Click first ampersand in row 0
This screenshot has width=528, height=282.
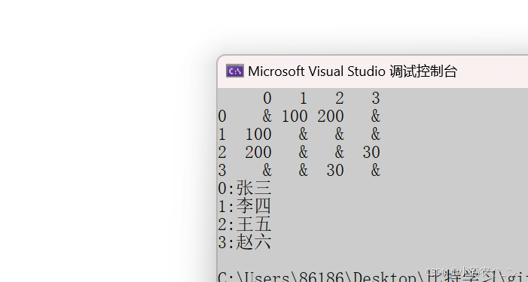click(x=267, y=117)
